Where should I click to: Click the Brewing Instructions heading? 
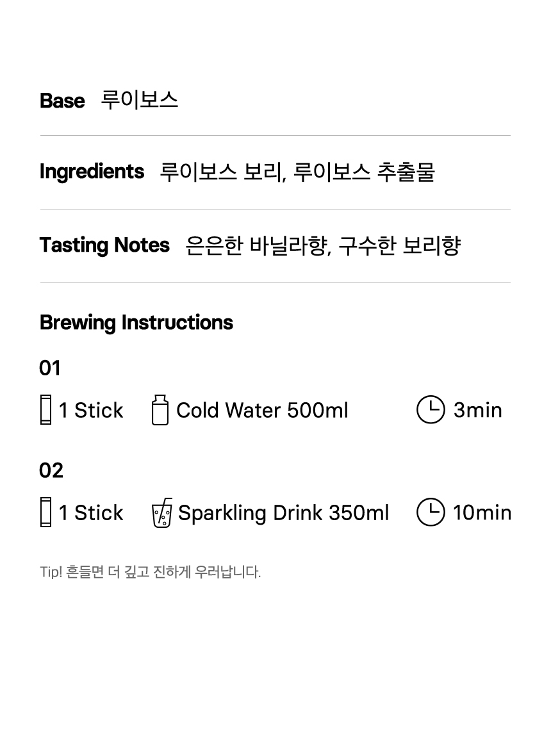pos(136,323)
